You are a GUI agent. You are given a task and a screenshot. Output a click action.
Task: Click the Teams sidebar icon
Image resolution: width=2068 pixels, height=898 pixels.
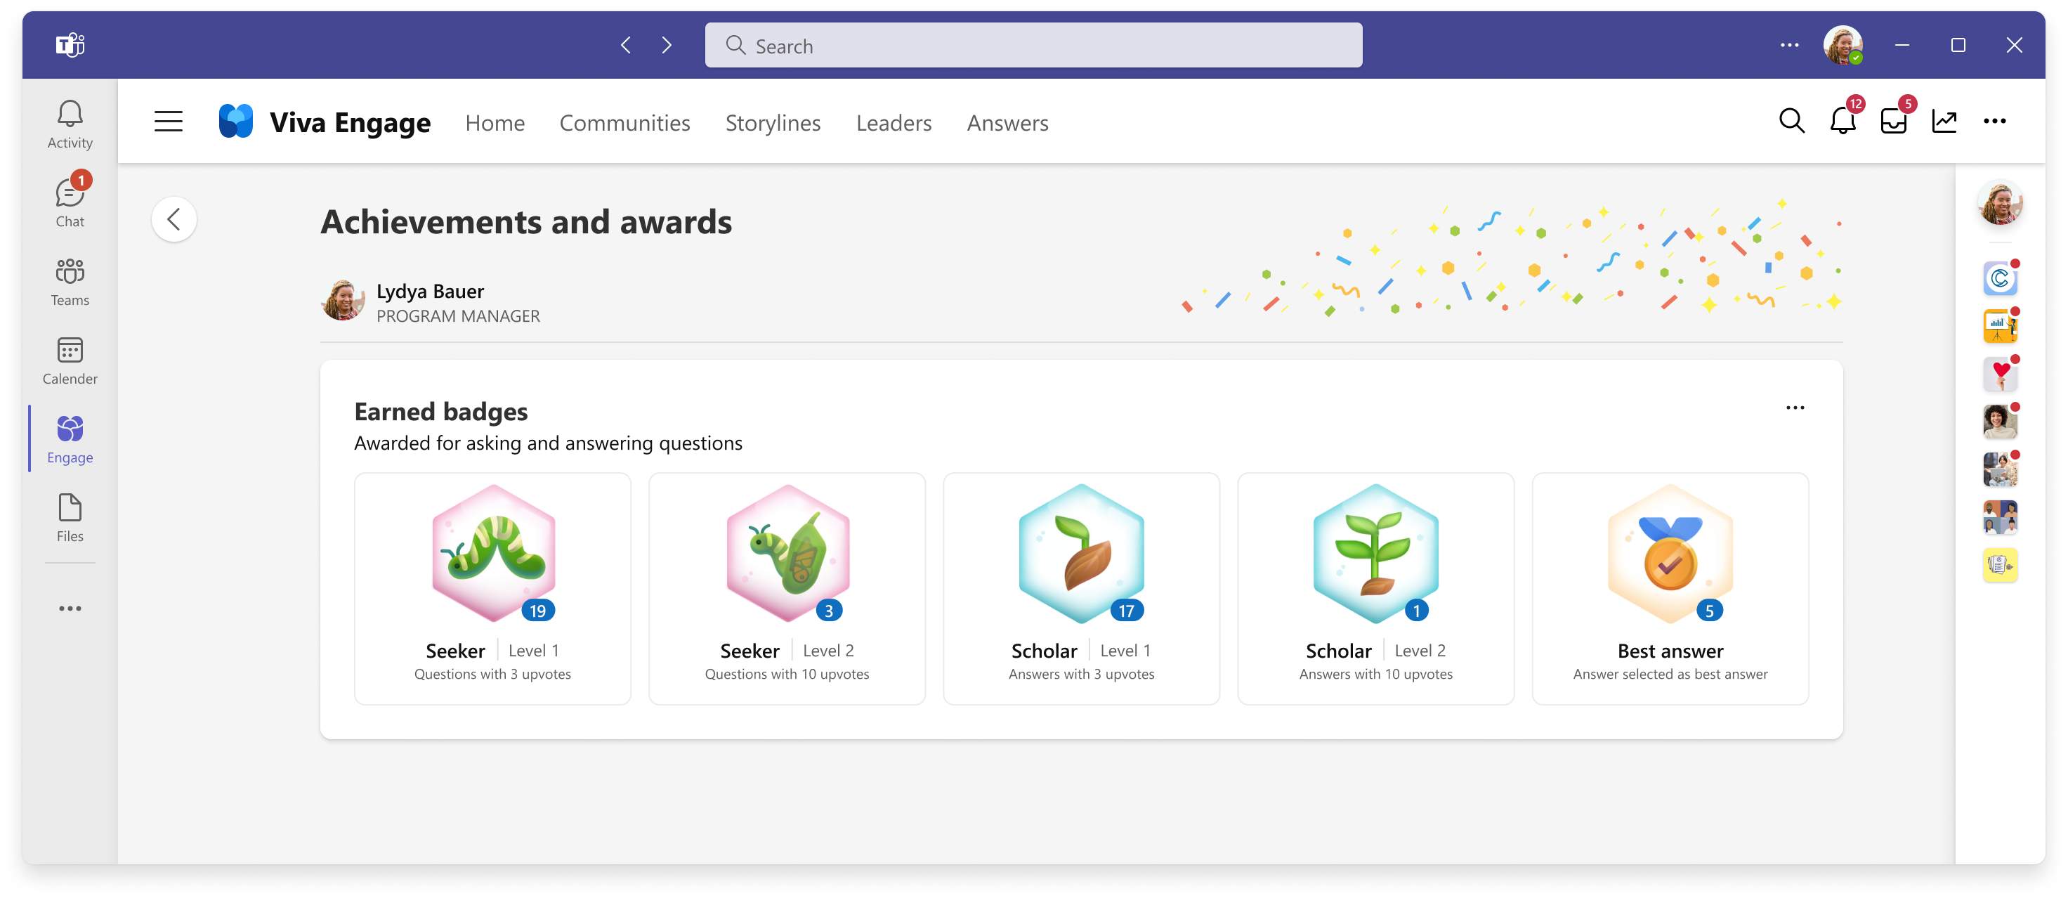pyautogui.click(x=70, y=282)
